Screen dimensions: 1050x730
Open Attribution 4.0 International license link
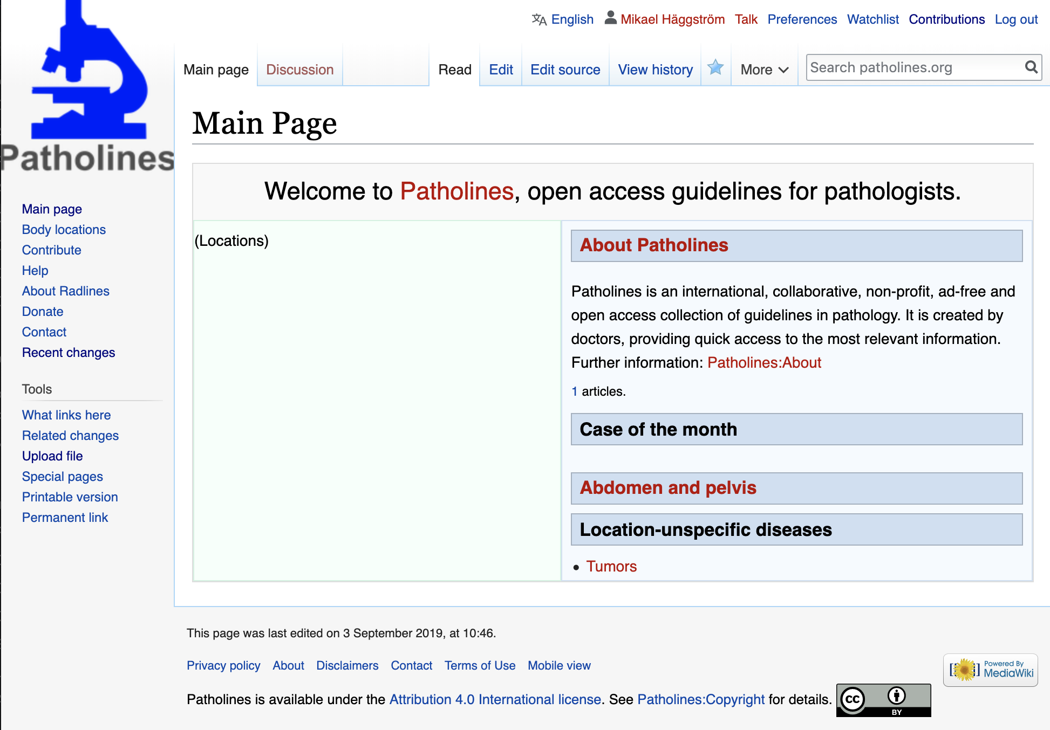pos(495,700)
